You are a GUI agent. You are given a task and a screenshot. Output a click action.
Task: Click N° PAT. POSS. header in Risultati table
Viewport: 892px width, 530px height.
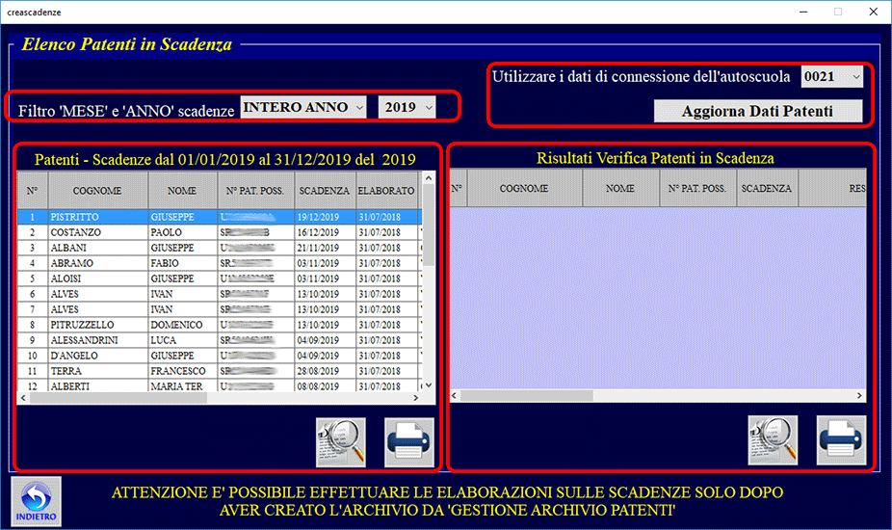pyautogui.click(x=697, y=188)
